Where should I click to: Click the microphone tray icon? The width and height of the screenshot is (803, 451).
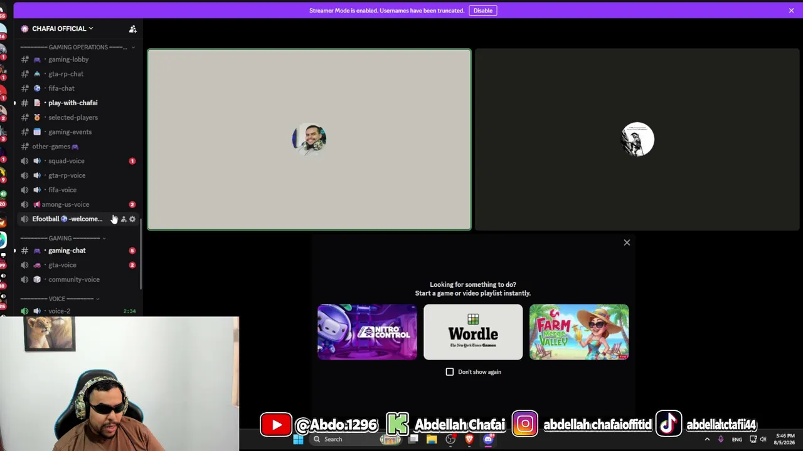point(721,439)
